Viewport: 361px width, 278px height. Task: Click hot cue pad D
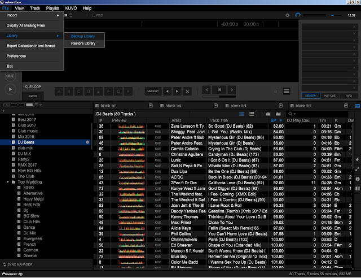[x=89, y=92]
